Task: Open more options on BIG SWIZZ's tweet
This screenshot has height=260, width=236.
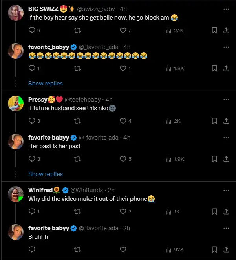Action: (x=226, y=9)
